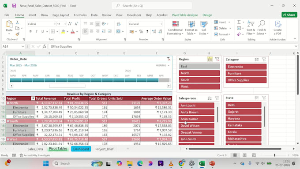
Task: Click the Wrap Text icon
Action: (119, 24)
